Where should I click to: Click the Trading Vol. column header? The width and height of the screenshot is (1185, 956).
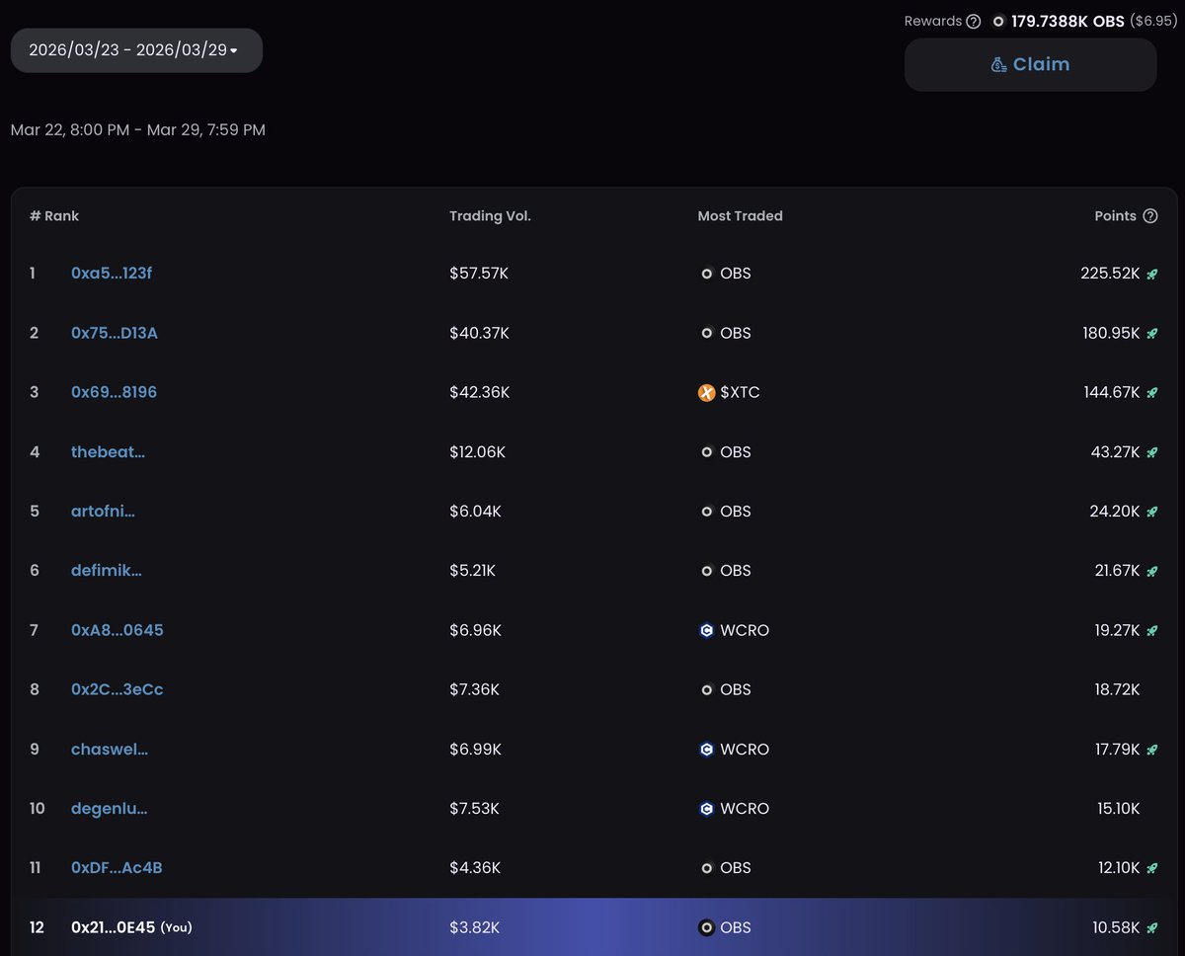(490, 215)
